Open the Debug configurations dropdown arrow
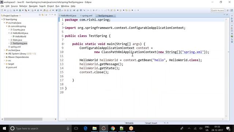The width and height of the screenshot is (234, 132). 17,10
